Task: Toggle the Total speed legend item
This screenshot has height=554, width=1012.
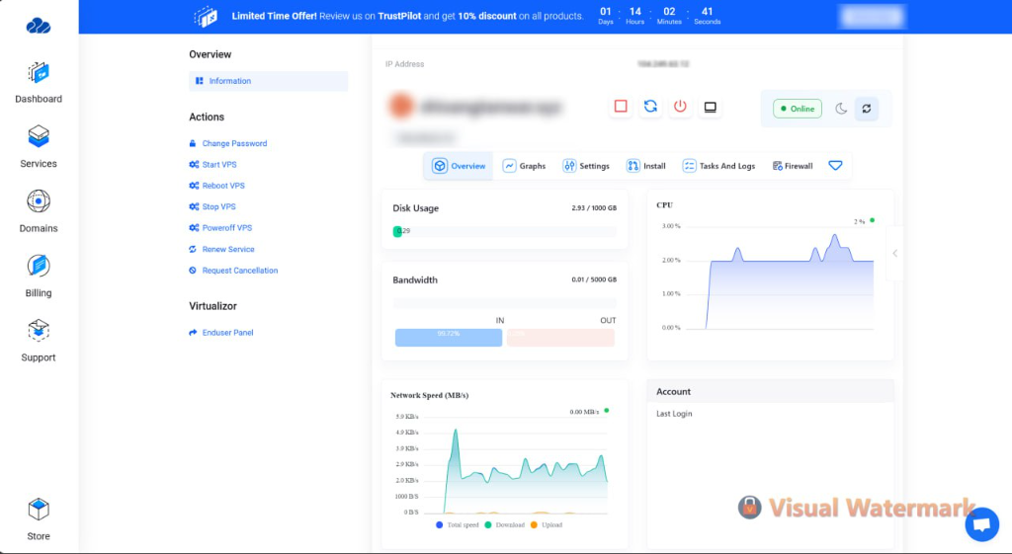Action: pos(458,525)
